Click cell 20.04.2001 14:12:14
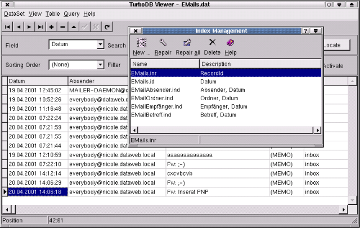The image size is (360, 228). click(x=38, y=173)
